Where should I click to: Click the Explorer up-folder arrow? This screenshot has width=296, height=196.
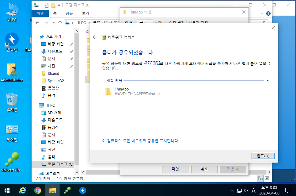click(x=60, y=23)
